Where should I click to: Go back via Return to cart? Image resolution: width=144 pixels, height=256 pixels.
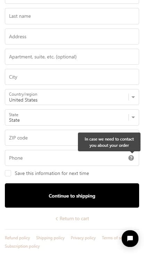click(x=72, y=218)
